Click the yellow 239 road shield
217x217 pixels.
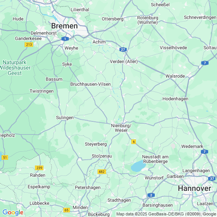(39, 168)
